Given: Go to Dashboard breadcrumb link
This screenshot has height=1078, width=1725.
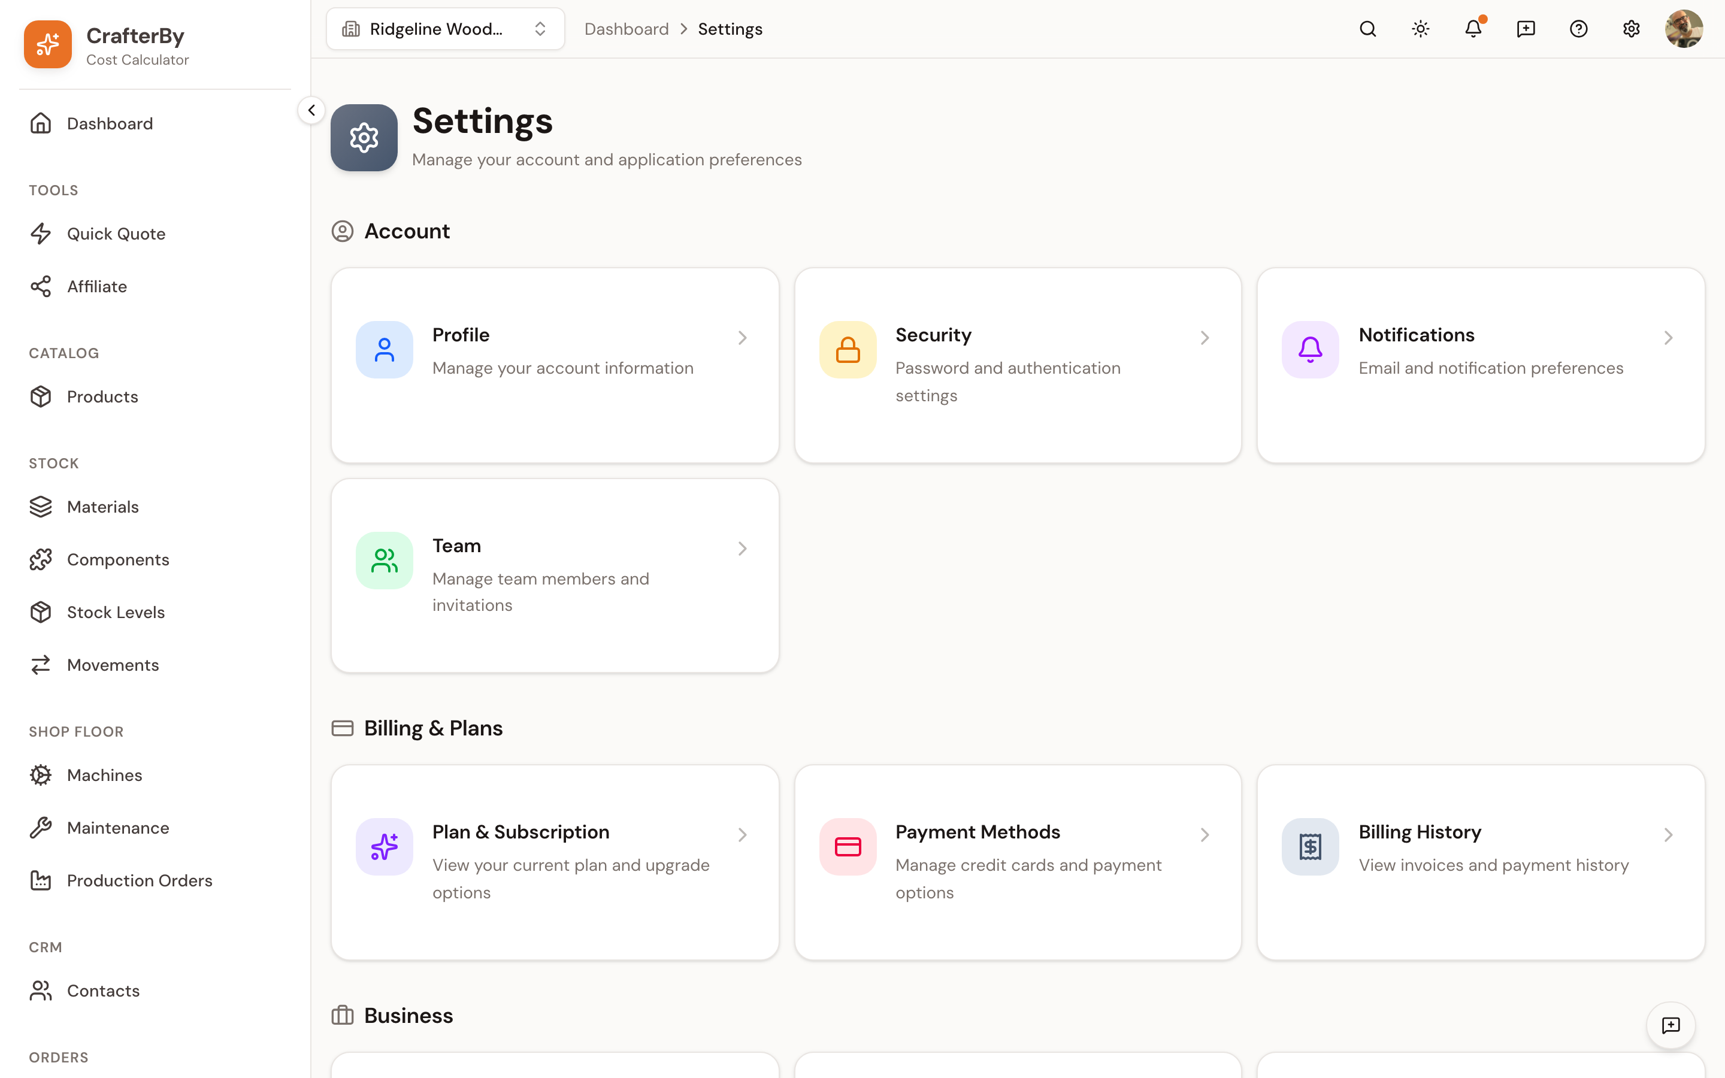Looking at the screenshot, I should 626,29.
